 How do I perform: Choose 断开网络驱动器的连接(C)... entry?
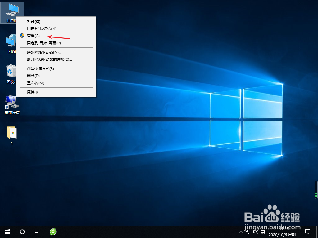pos(56,59)
